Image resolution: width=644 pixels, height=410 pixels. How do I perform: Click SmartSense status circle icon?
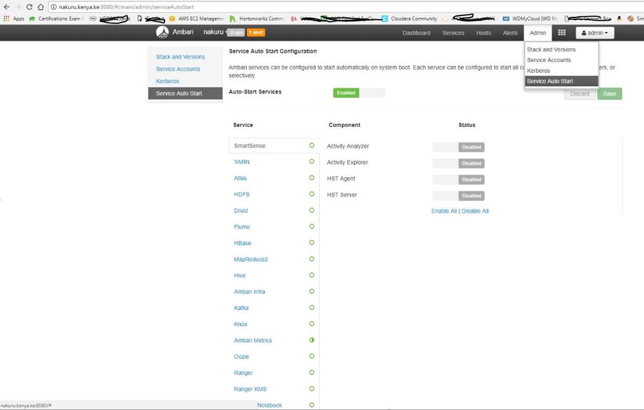(x=312, y=146)
